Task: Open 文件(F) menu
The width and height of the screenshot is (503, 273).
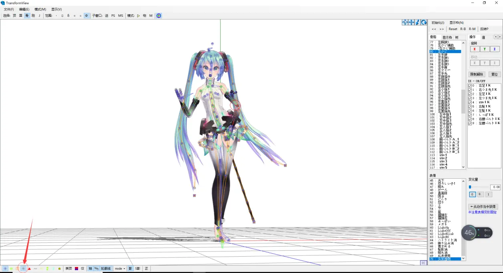Action: pyautogui.click(x=9, y=9)
